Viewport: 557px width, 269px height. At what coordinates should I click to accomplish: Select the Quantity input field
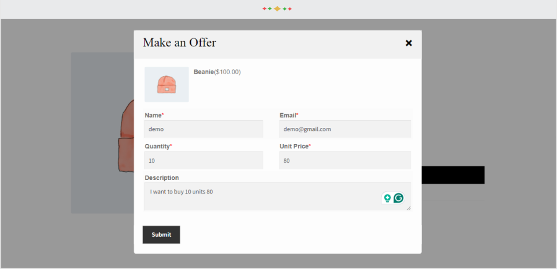pos(204,160)
